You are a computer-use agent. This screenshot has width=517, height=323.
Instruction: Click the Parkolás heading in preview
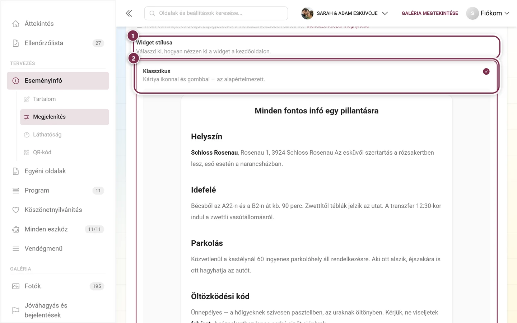pos(207,243)
